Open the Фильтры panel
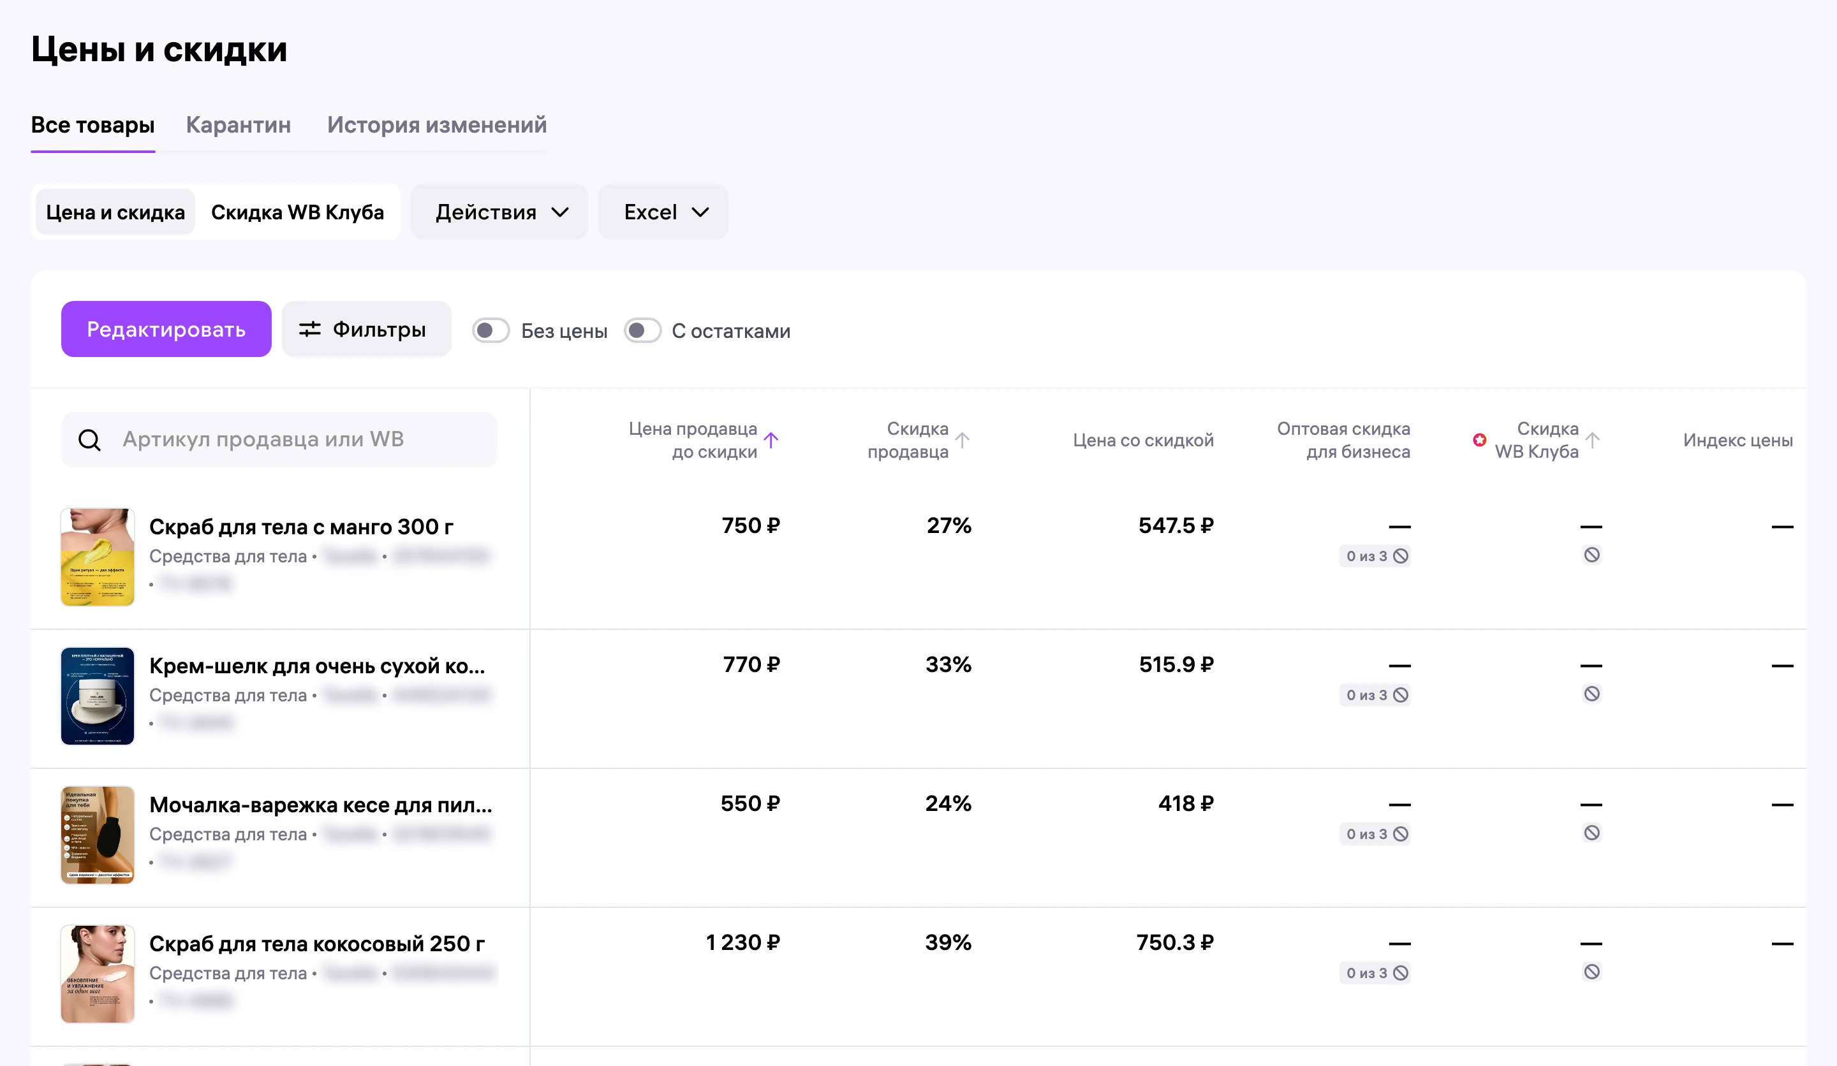 click(367, 330)
